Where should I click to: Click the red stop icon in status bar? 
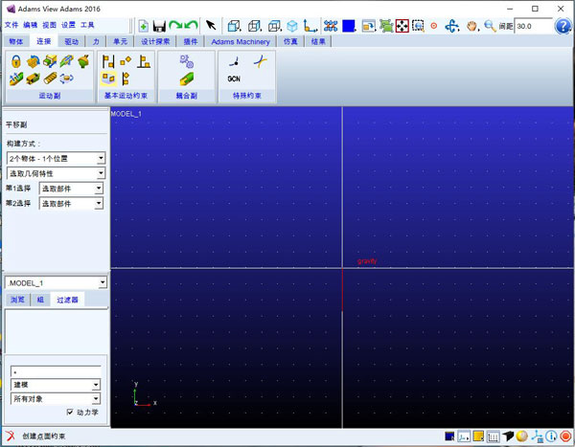565,436
